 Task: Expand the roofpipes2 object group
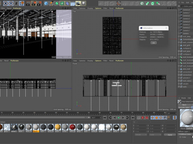pos(179,54)
